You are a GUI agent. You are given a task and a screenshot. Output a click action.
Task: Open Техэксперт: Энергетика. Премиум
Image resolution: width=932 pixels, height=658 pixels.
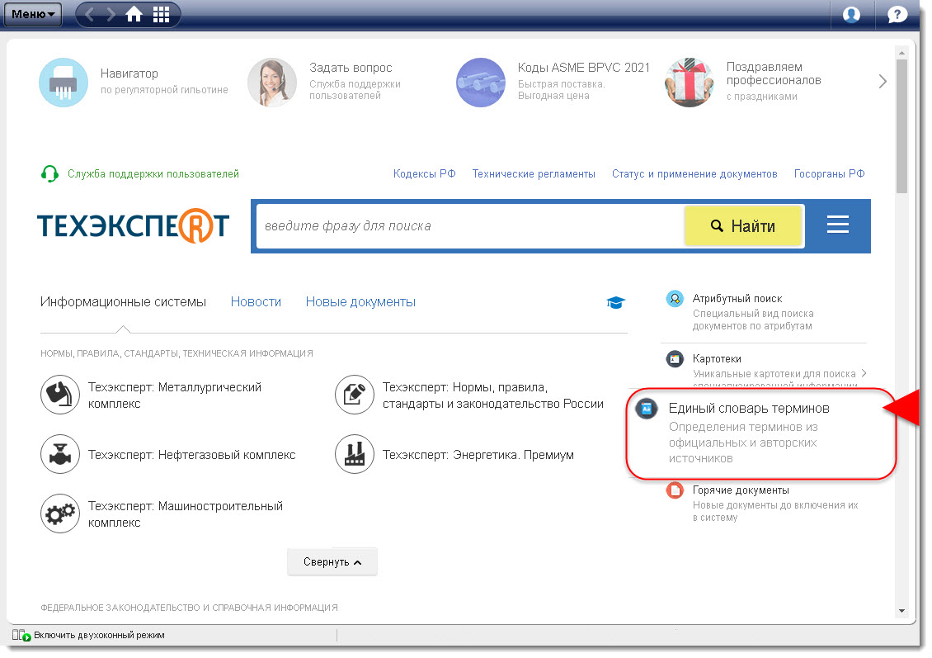(x=478, y=455)
